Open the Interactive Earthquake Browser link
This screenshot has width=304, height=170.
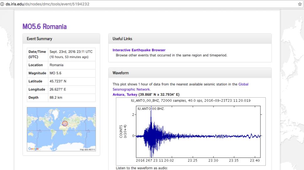(139, 50)
